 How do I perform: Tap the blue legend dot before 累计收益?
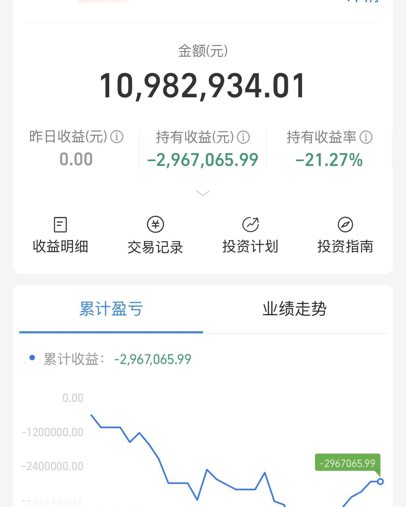point(32,358)
